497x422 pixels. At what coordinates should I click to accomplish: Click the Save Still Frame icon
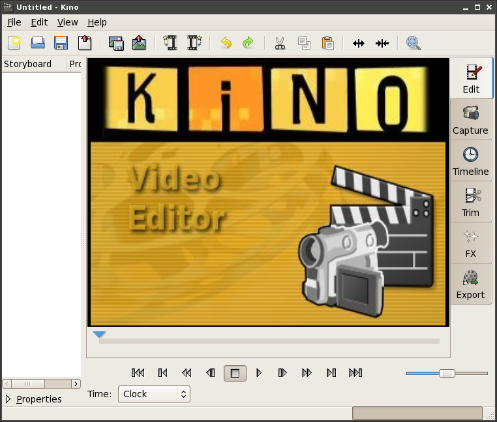[116, 43]
